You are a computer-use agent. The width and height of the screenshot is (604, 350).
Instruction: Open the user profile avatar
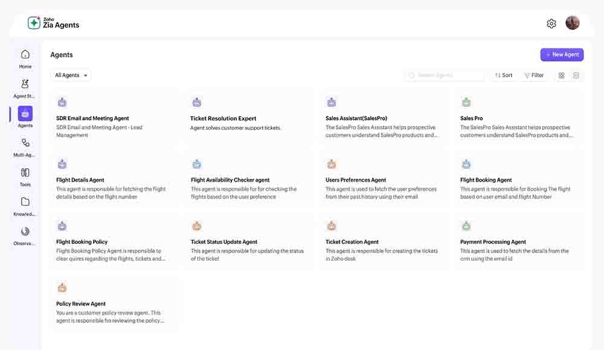(x=573, y=23)
